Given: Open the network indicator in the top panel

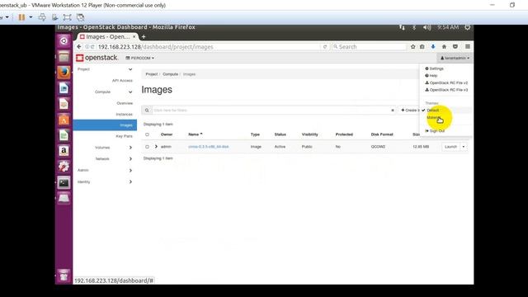Looking at the screenshot, I should [x=402, y=27].
